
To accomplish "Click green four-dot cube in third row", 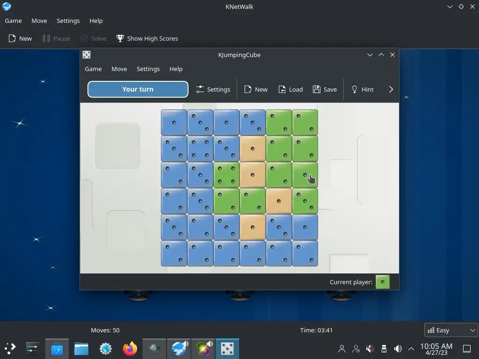I will coord(226,175).
